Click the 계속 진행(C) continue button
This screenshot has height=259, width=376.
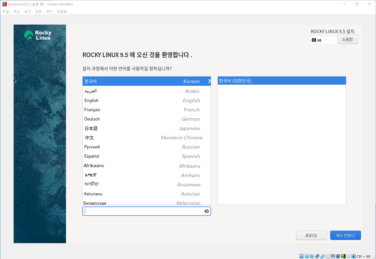coord(345,235)
